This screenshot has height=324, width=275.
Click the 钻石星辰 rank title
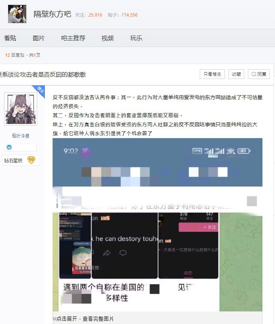click(13, 160)
